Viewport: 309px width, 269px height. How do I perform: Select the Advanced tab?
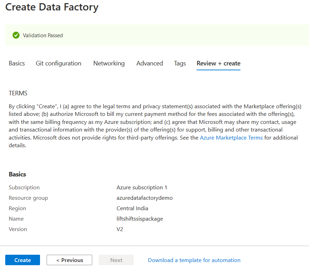click(150, 63)
